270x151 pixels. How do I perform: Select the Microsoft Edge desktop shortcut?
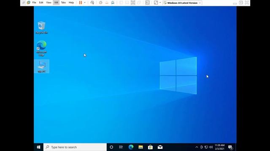pos(41,49)
